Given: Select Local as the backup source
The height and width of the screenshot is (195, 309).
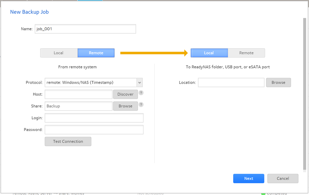Looking at the screenshot, I should tap(58, 53).
